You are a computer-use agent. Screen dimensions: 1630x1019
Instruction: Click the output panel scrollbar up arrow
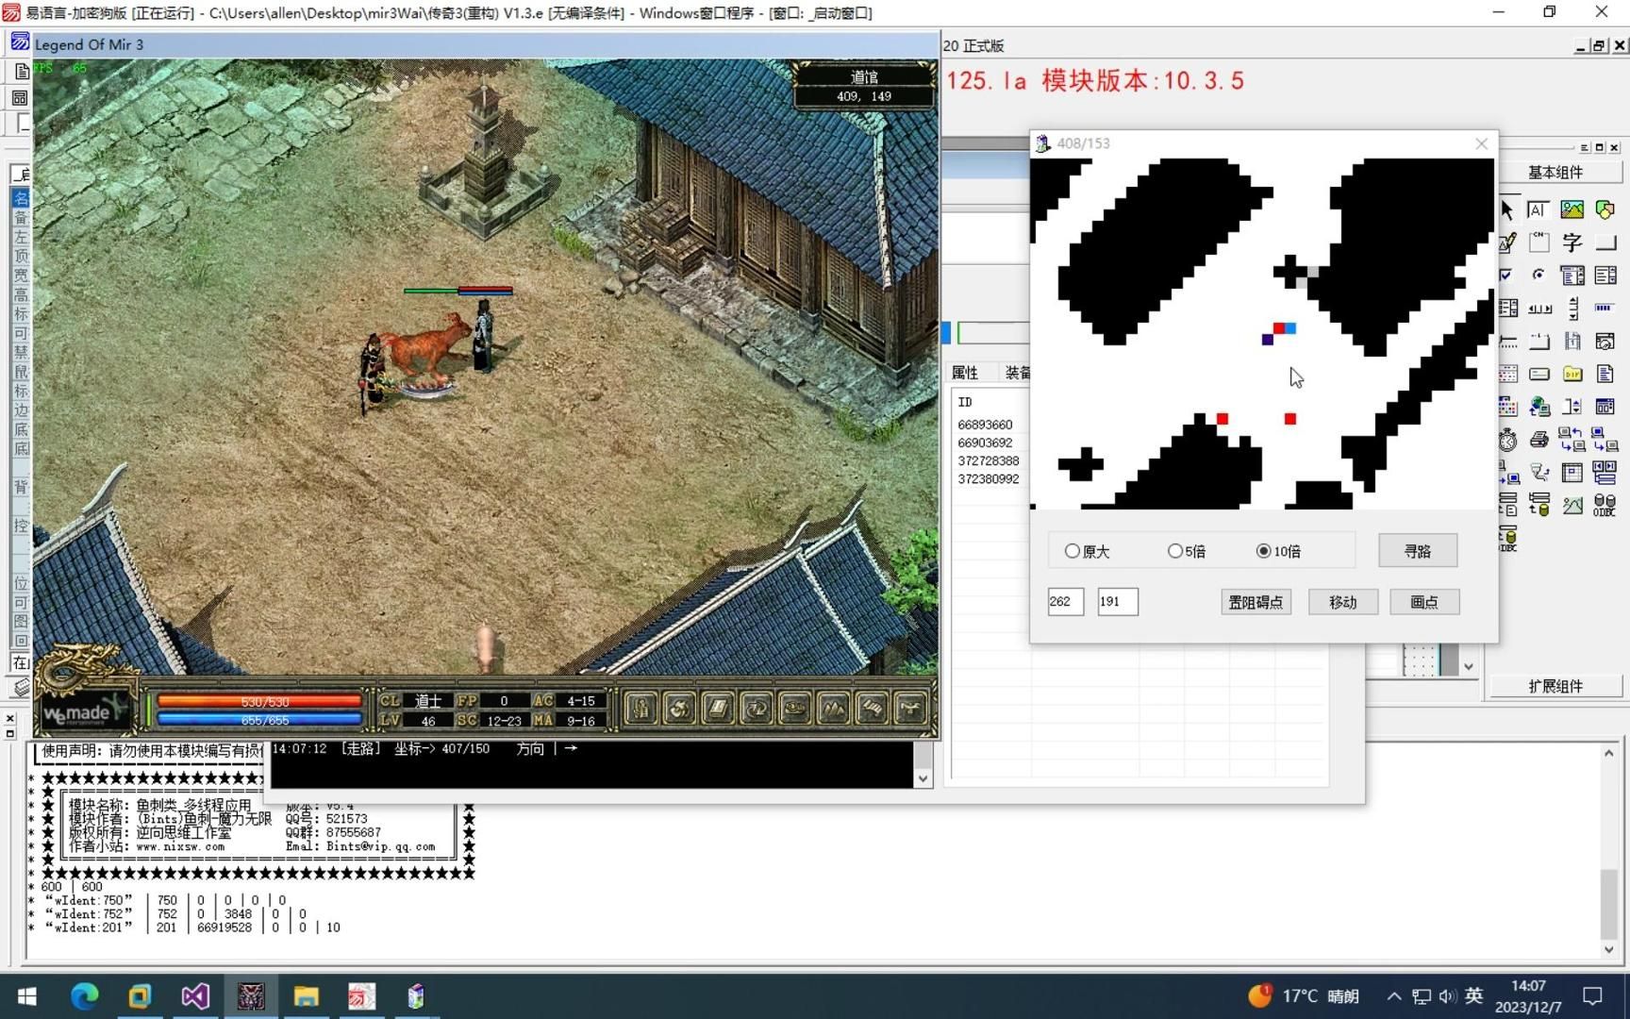tap(1608, 753)
